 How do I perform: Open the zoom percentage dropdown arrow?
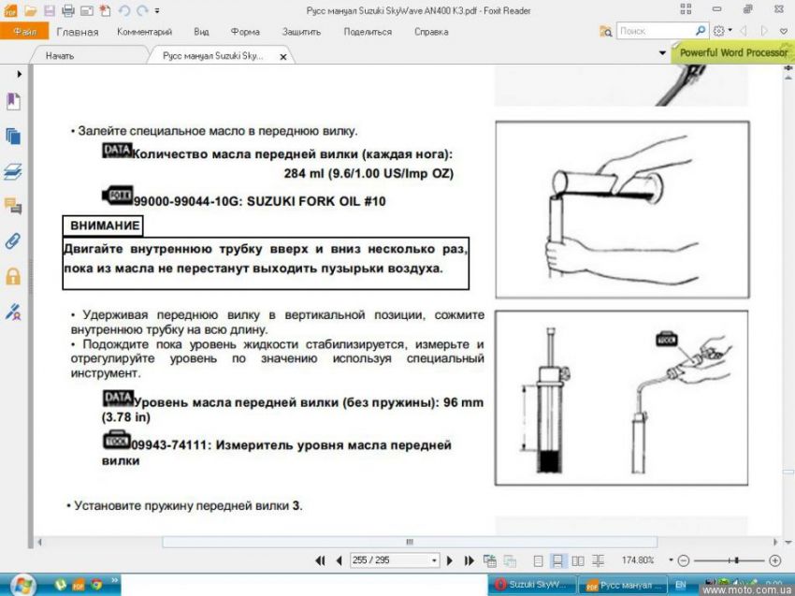(671, 560)
